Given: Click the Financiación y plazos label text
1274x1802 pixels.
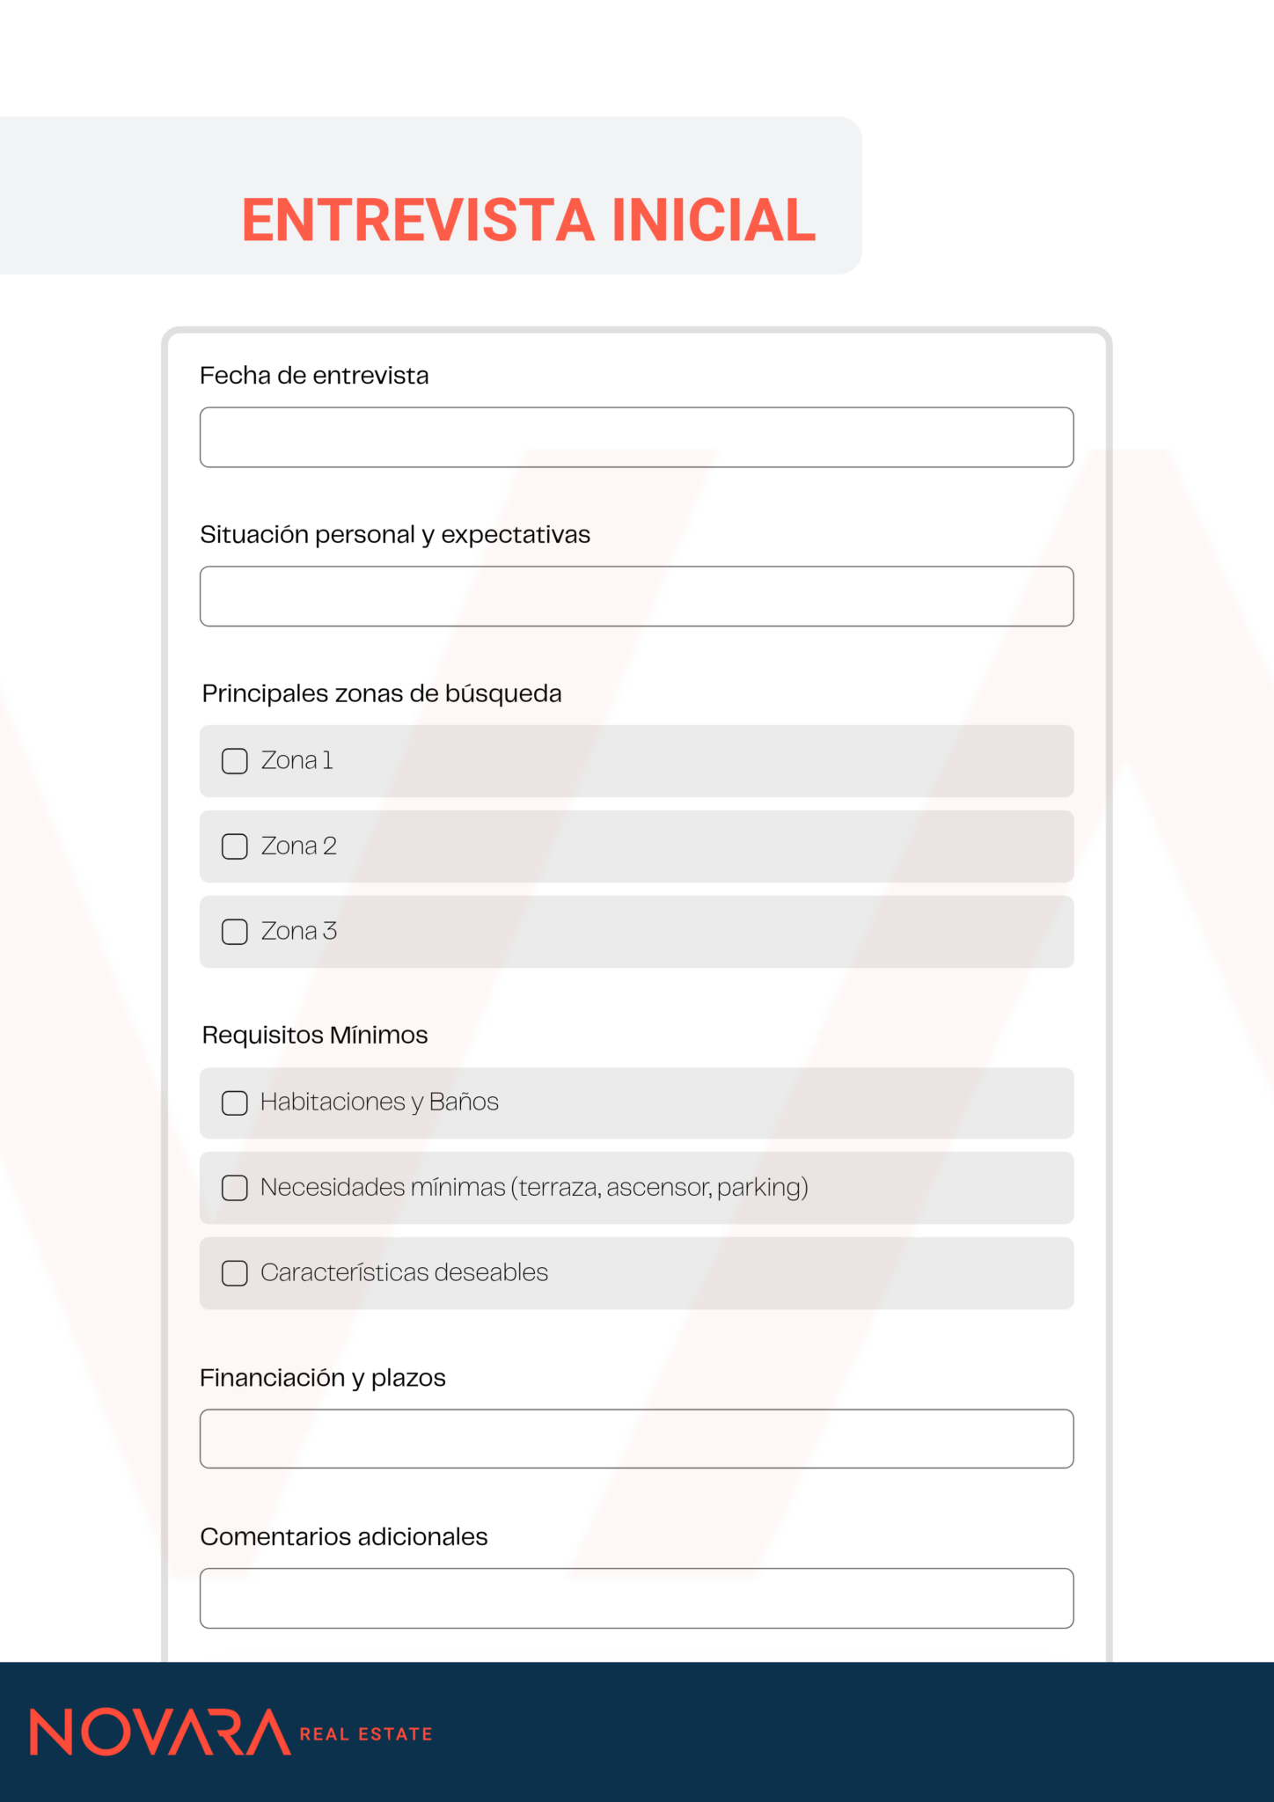Looking at the screenshot, I should (323, 1378).
